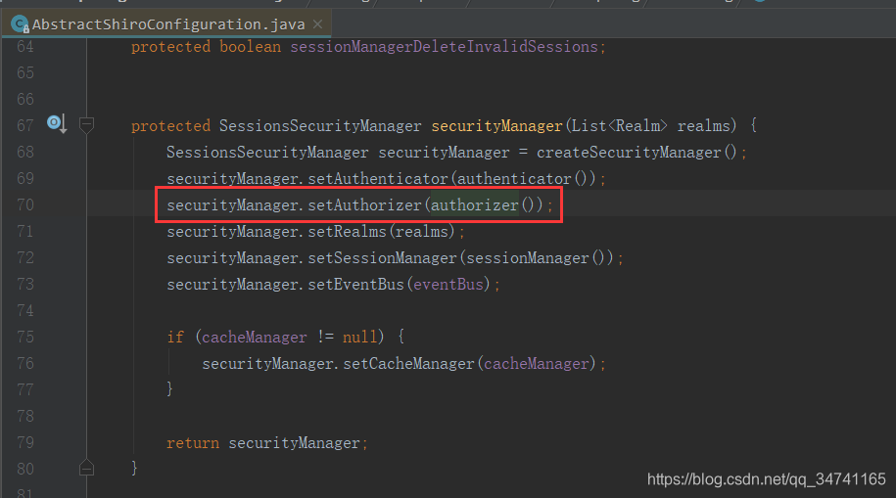Click setRealms on line 71

pyautogui.click(x=348, y=231)
